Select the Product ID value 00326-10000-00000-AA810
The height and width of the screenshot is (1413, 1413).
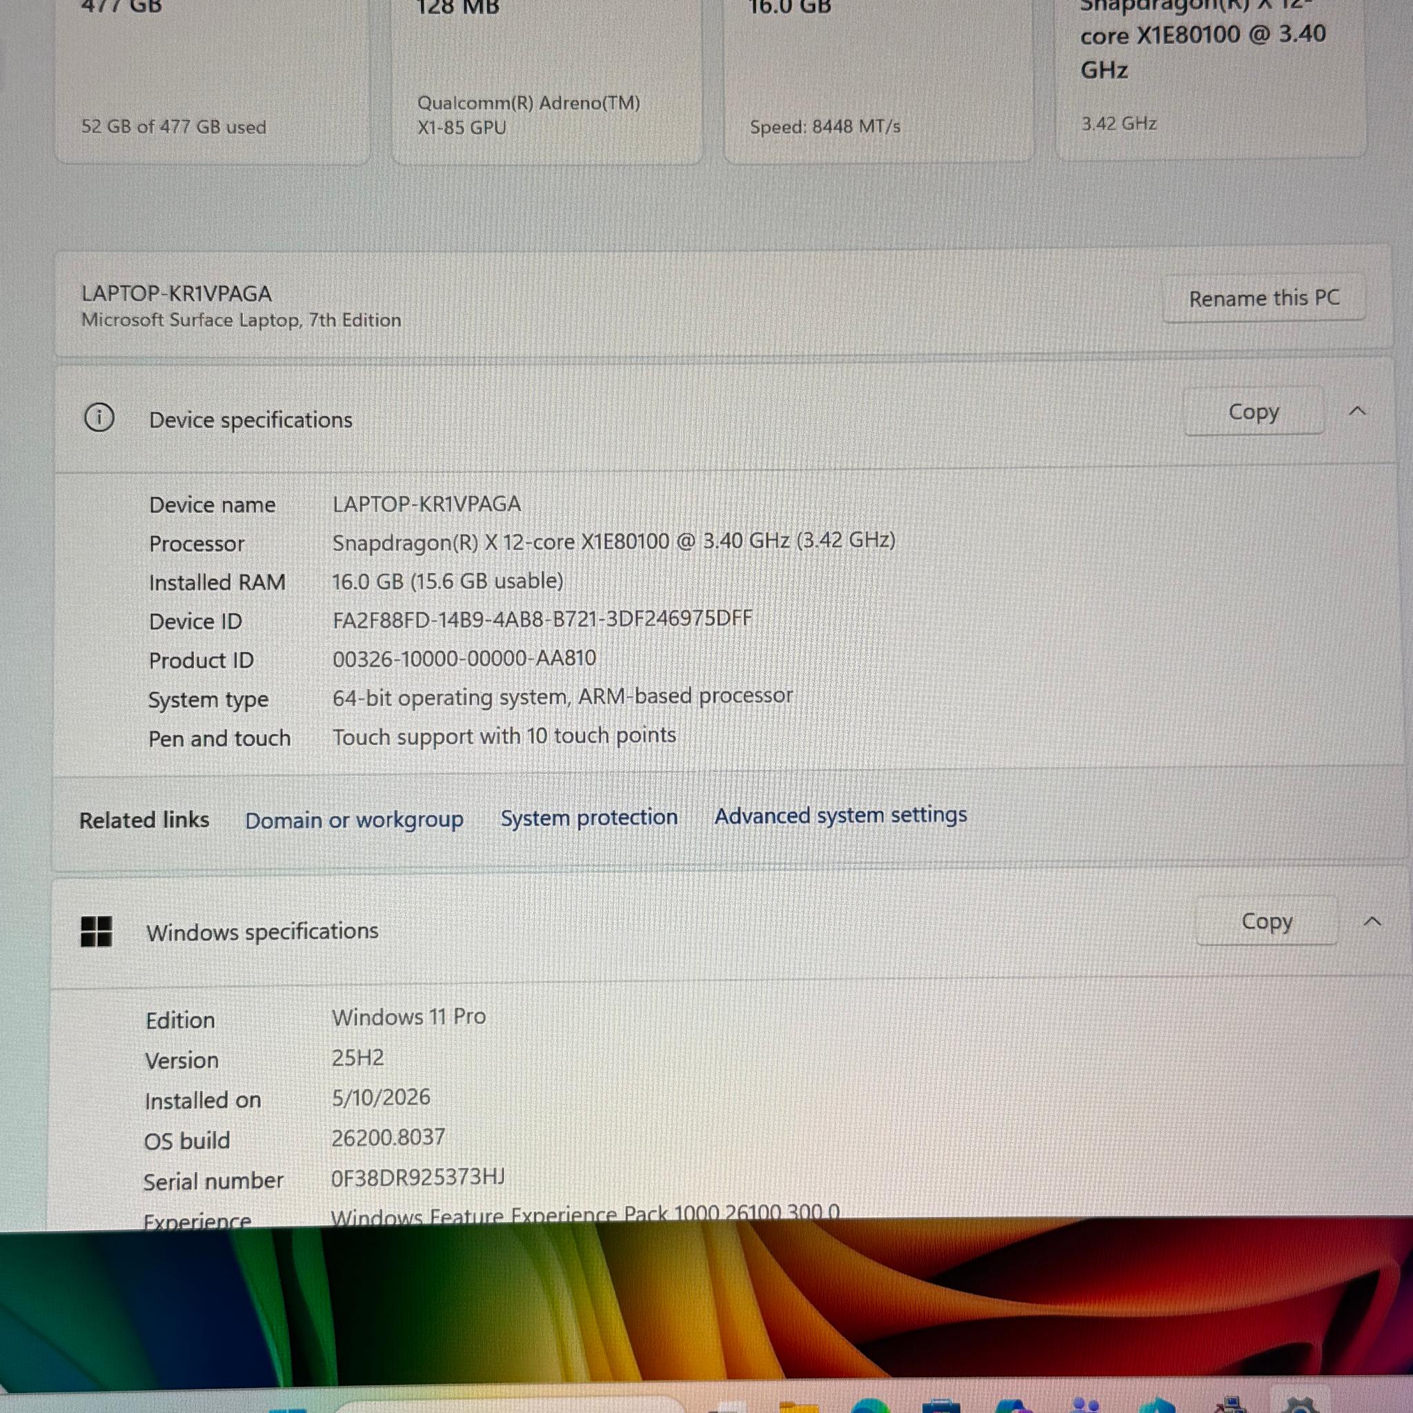tap(464, 658)
